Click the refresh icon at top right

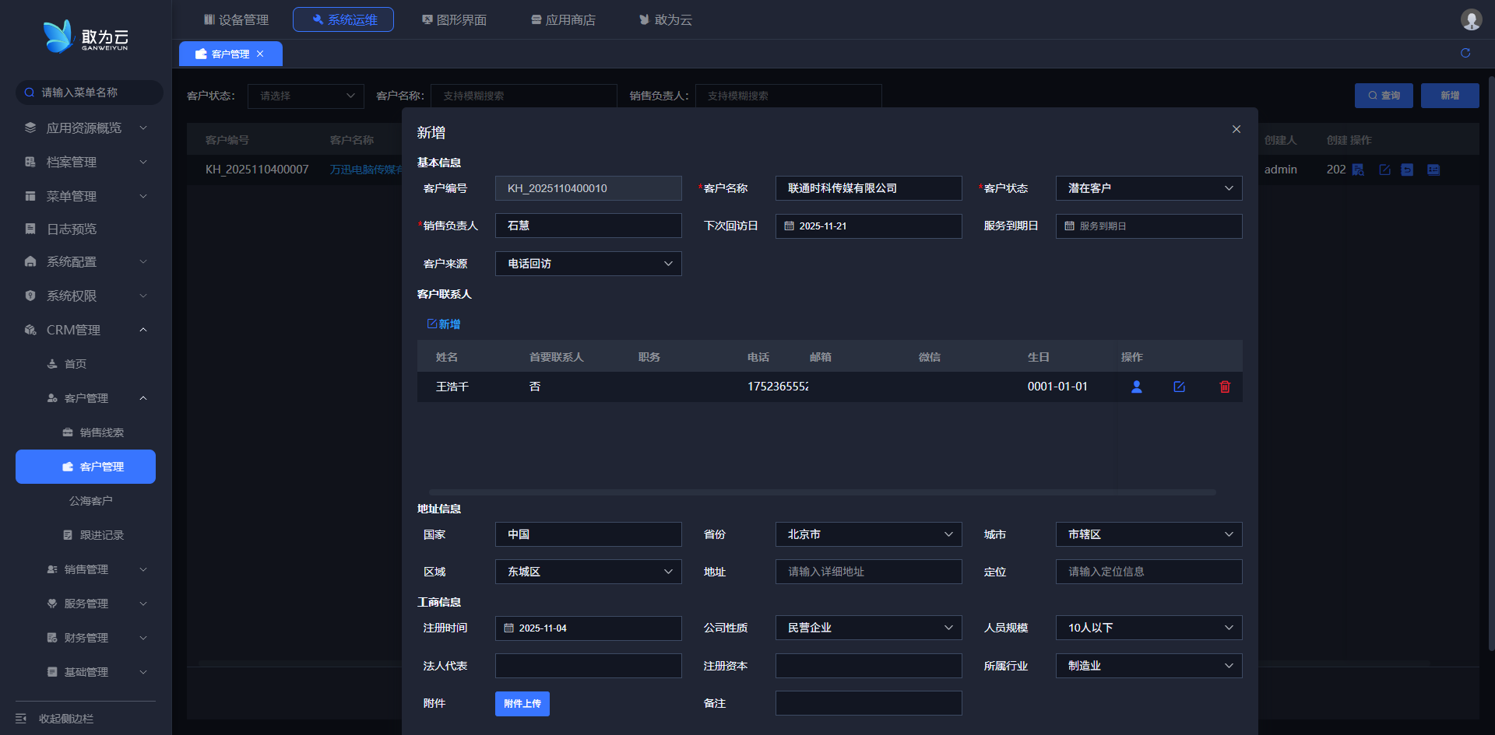pyautogui.click(x=1465, y=53)
